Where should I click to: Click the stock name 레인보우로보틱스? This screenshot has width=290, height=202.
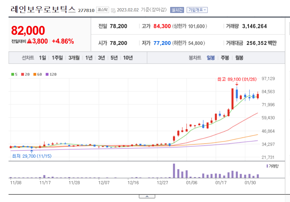click(43, 9)
